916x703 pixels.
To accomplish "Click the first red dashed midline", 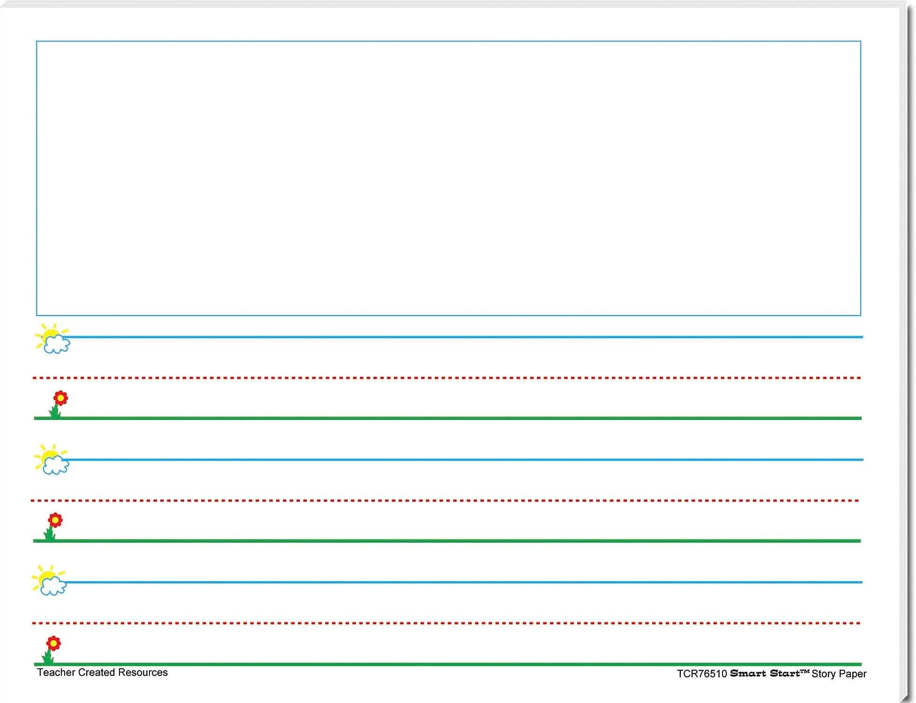I will pyautogui.click(x=447, y=378).
